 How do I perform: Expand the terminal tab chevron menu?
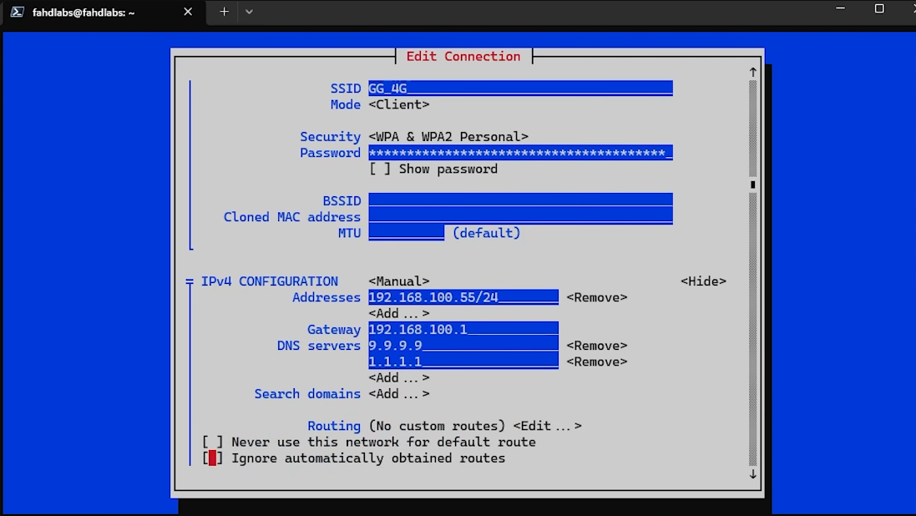pos(248,12)
